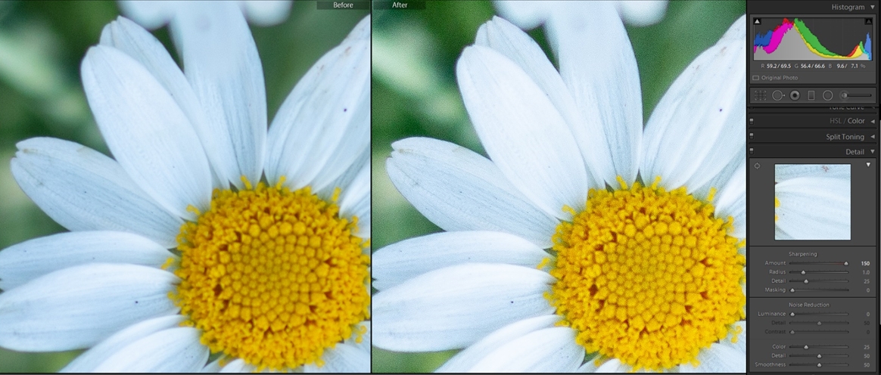The height and width of the screenshot is (375, 881).
Task: Select the Crop Overlay grid tool
Action: pos(760,95)
